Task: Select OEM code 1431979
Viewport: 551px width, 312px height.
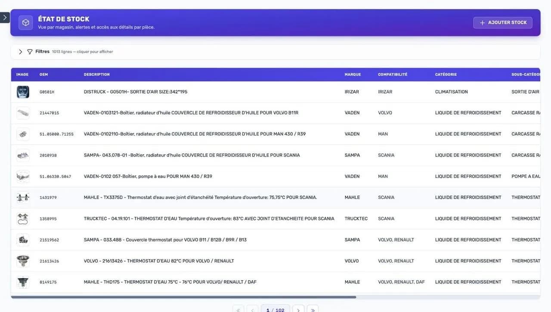Action: pos(48,198)
